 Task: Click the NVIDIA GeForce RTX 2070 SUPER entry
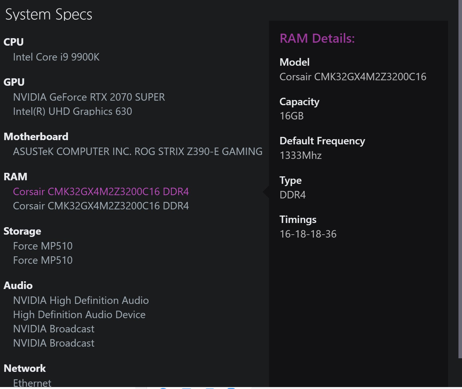89,97
